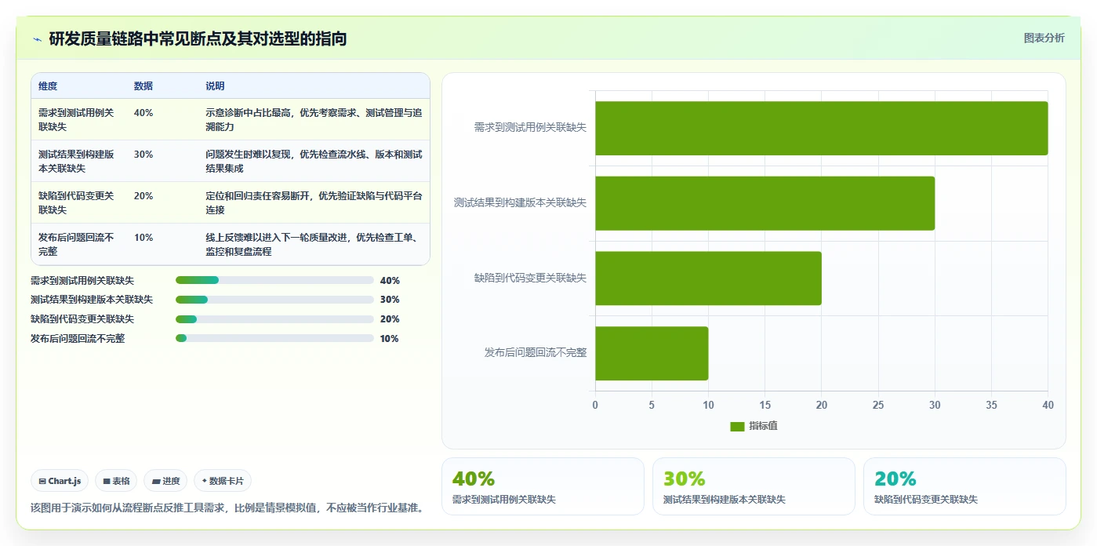
Task: Click the 10% cell in the table
Action: tap(143, 238)
